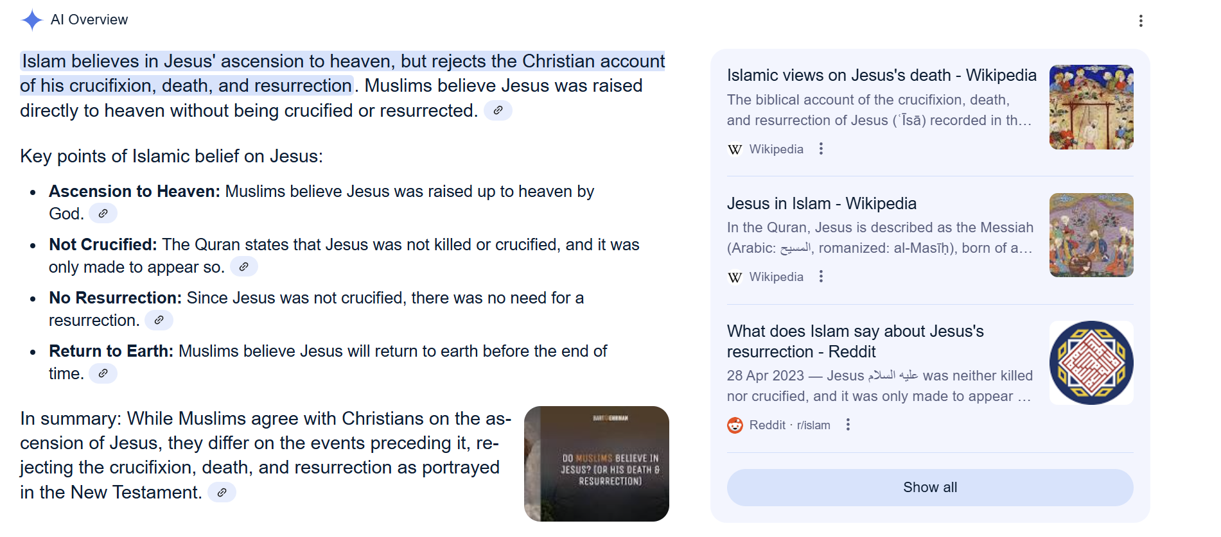1221x537 pixels.
Task: Click link icon after Not Crucified point
Action: (244, 266)
